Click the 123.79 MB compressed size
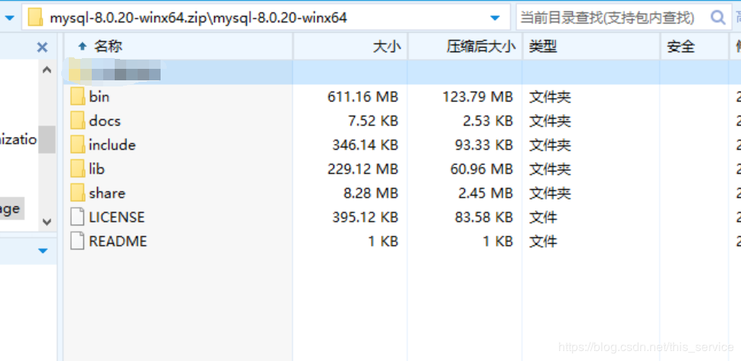The image size is (741, 361). click(477, 97)
